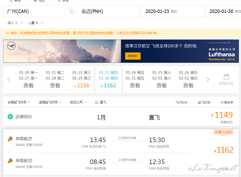
Task: Click the CAN 白云机场 T1 departure airport
Action: (93, 147)
